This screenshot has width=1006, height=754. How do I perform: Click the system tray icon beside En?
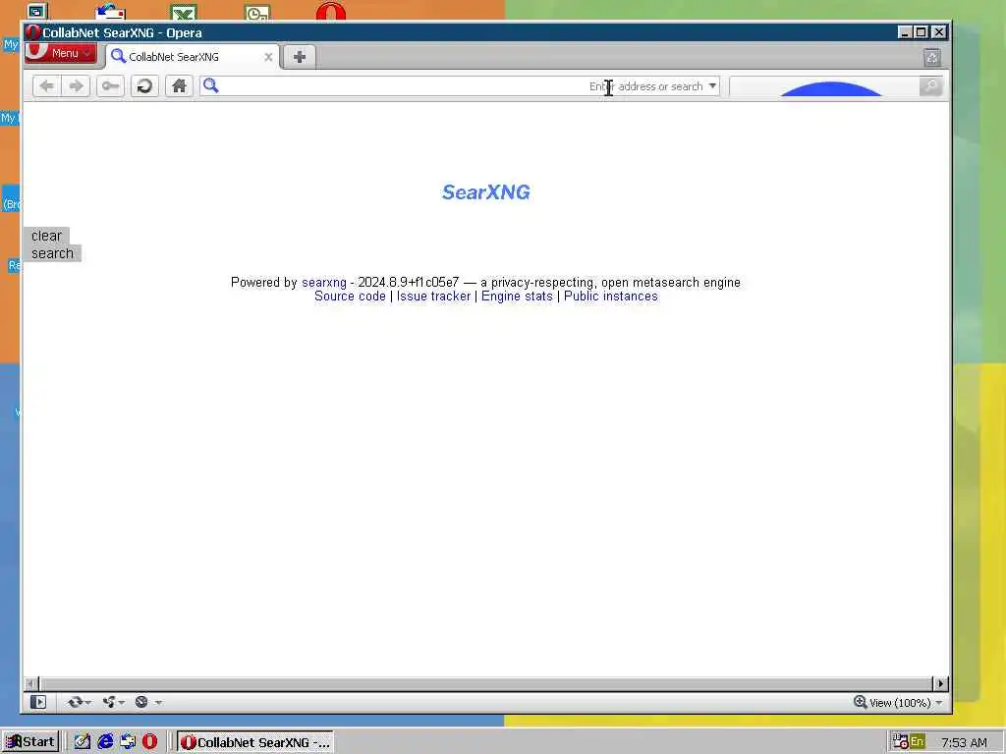point(900,742)
